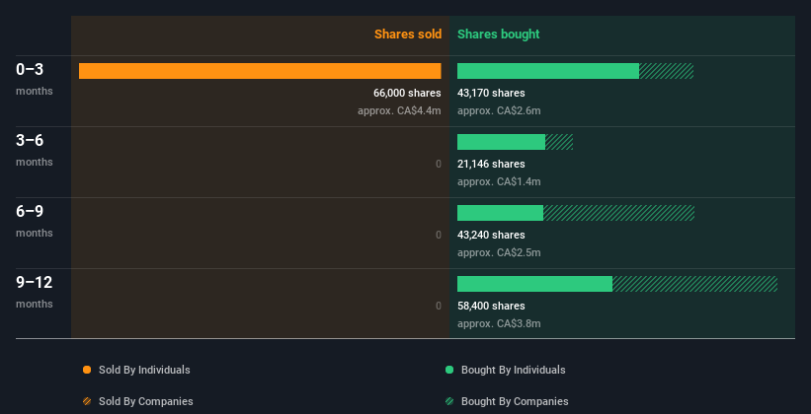Click the approx. CA$3.8m value
The height and width of the screenshot is (414, 811).
(x=499, y=323)
